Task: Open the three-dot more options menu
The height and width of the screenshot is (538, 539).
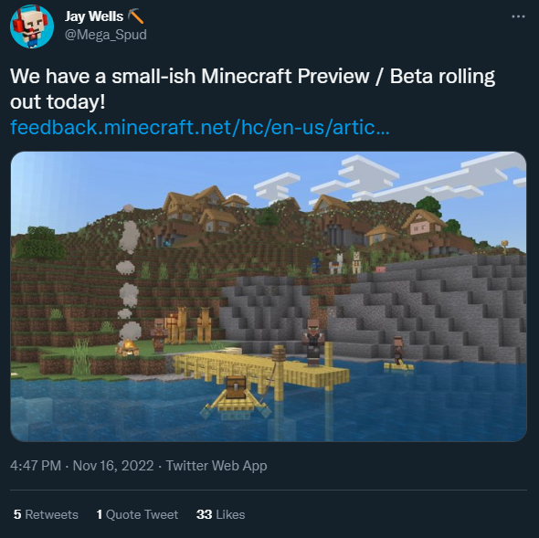Action: click(518, 16)
